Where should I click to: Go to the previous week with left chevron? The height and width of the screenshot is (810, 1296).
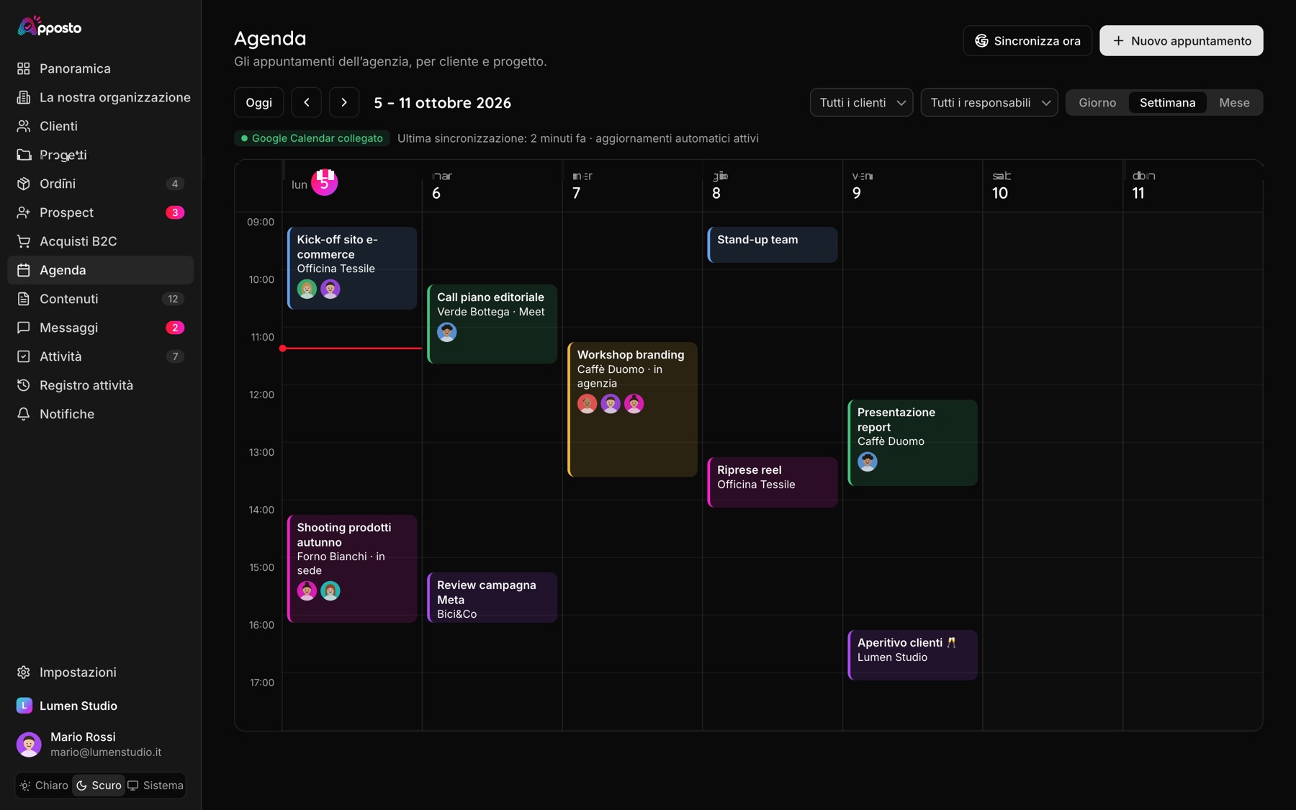click(x=307, y=102)
